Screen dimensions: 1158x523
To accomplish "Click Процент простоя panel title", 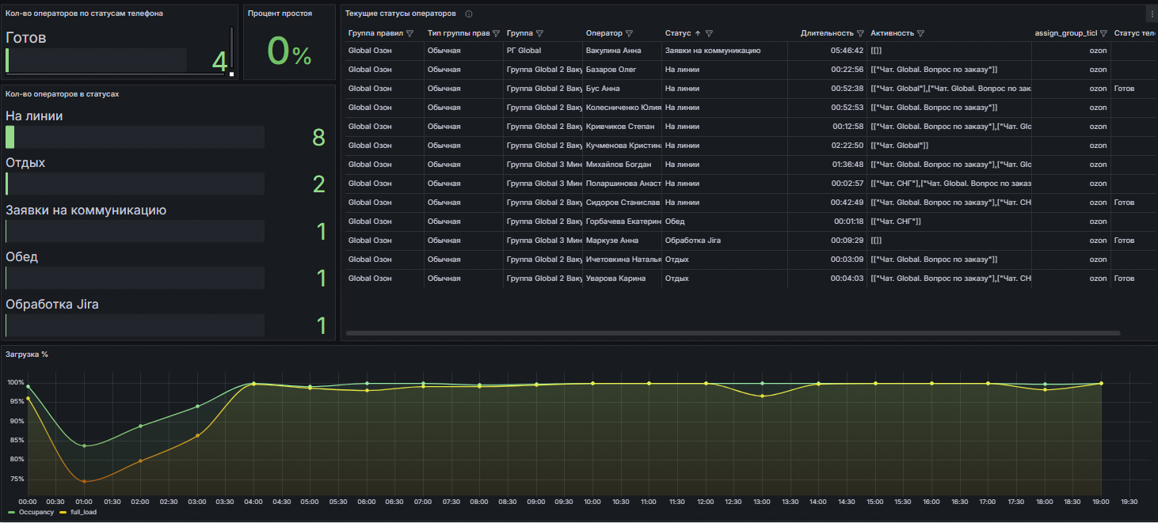I will (280, 13).
